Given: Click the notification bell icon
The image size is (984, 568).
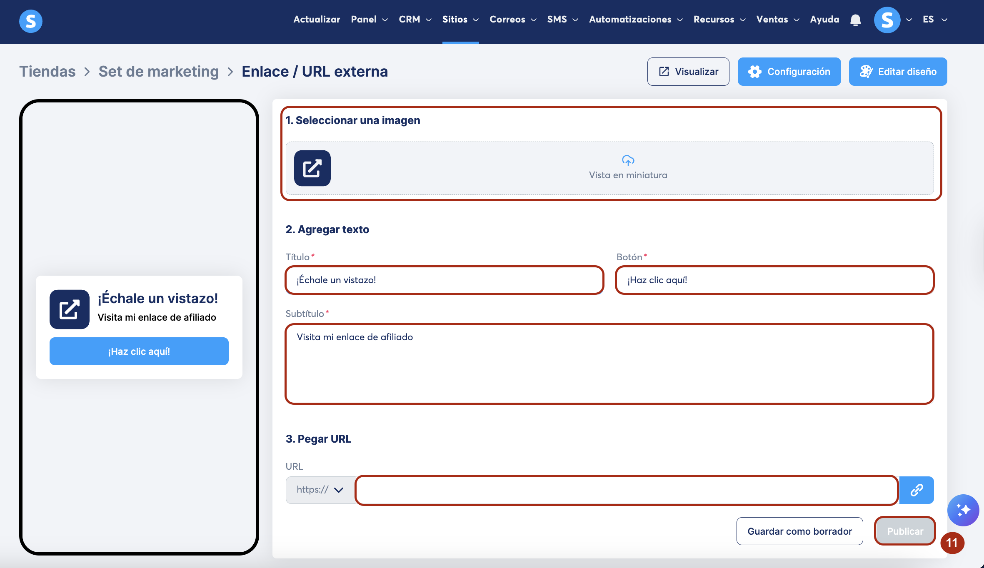Looking at the screenshot, I should coord(855,20).
